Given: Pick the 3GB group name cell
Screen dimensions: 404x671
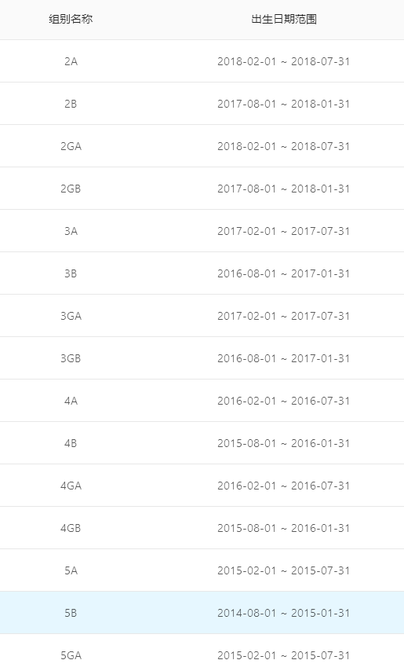Looking at the screenshot, I should point(71,357).
